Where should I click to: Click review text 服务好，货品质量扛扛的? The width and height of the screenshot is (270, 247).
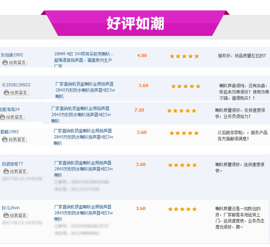pos(242,56)
